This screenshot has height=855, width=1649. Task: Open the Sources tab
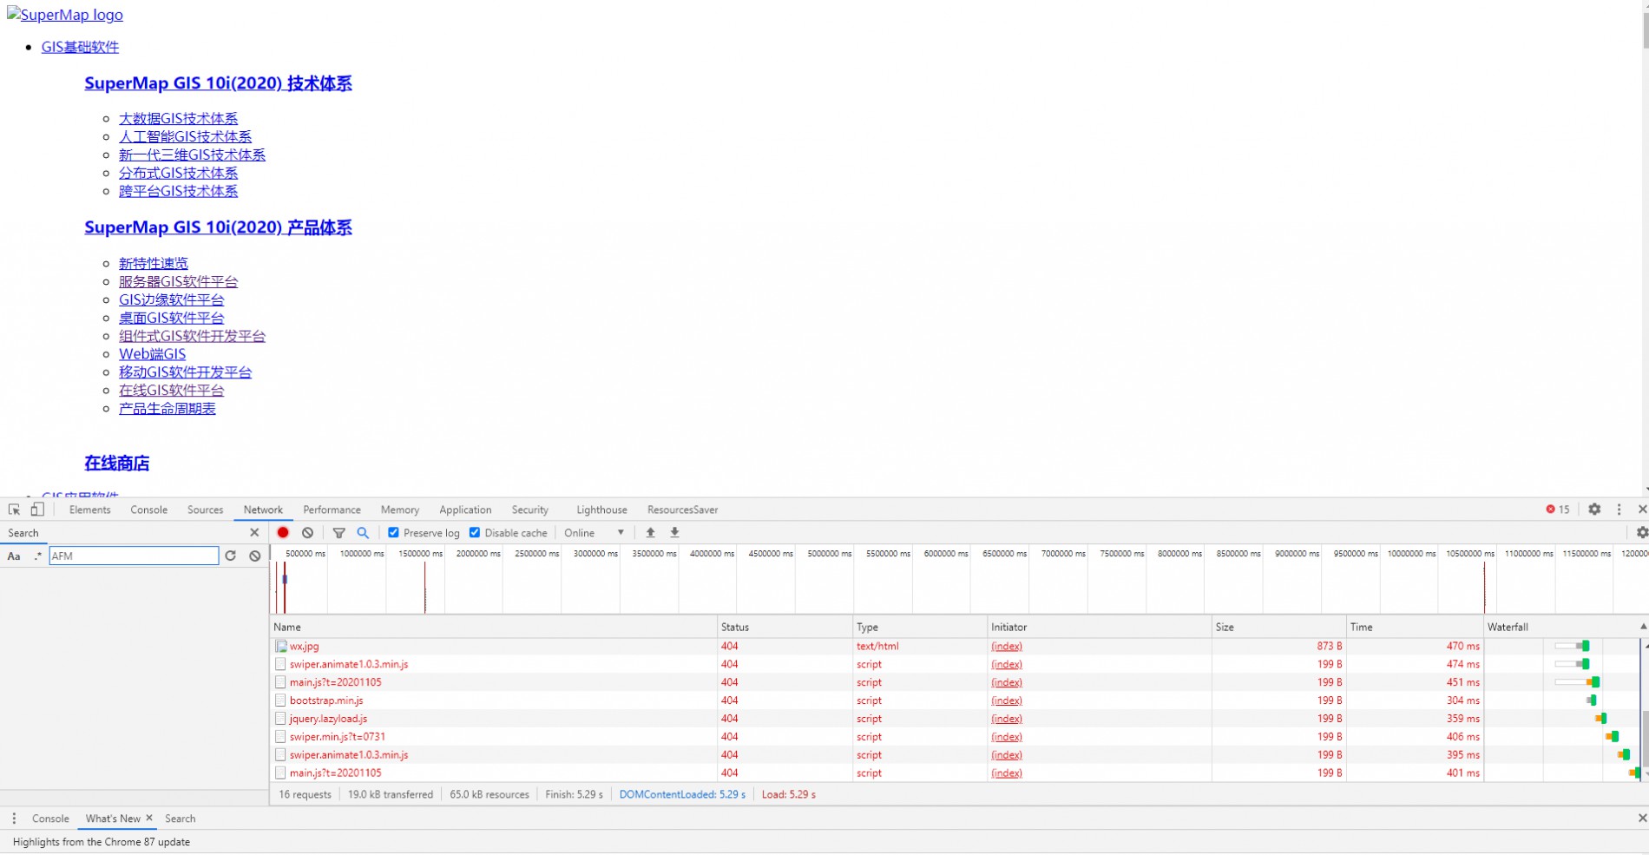pyautogui.click(x=206, y=510)
